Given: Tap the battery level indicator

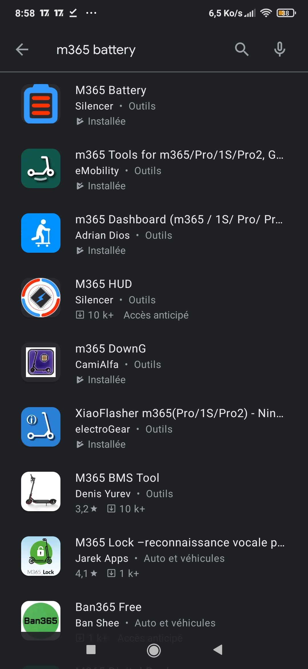Looking at the screenshot, I should click(x=286, y=13).
